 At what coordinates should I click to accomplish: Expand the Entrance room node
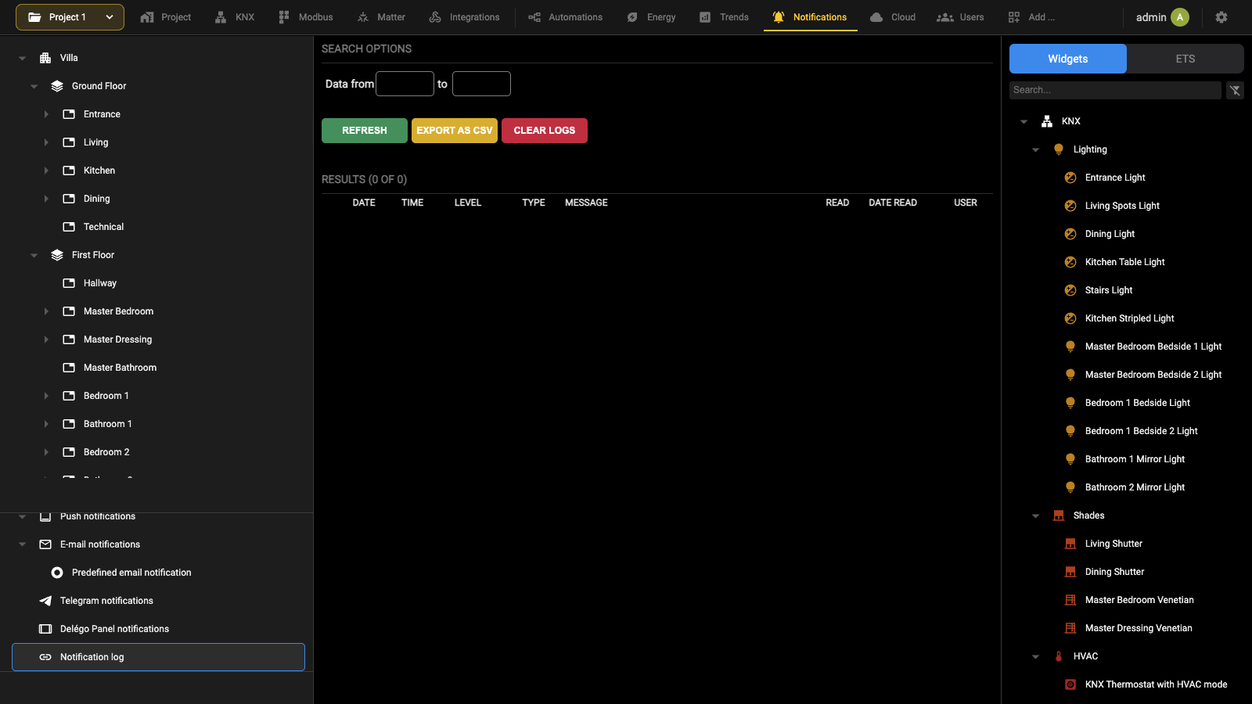45,114
